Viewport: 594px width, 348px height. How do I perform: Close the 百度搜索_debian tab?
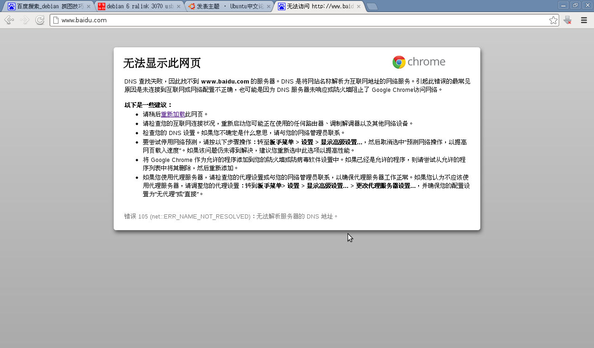click(88, 6)
